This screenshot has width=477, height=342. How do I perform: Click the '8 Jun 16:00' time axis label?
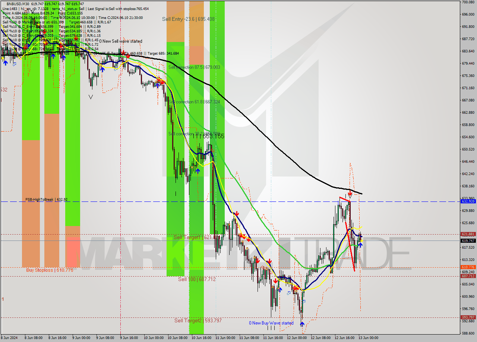coord(58,338)
